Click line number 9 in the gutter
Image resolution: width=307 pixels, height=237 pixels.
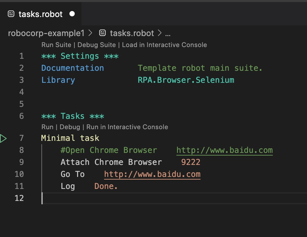pyautogui.click(x=21, y=162)
